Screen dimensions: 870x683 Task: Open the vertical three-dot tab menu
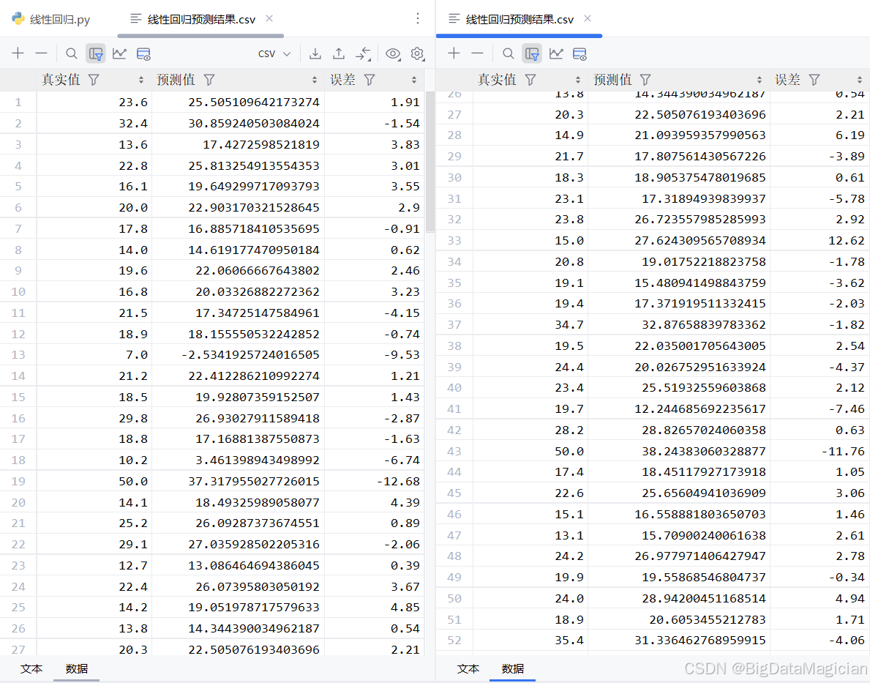coord(418,19)
